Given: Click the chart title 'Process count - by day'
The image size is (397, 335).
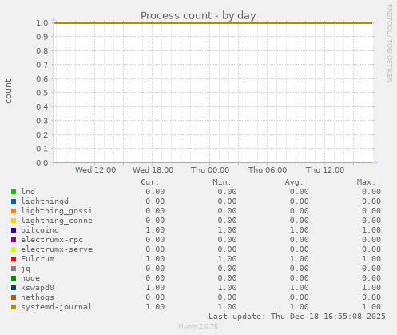Looking at the screenshot, I should pos(198,15).
